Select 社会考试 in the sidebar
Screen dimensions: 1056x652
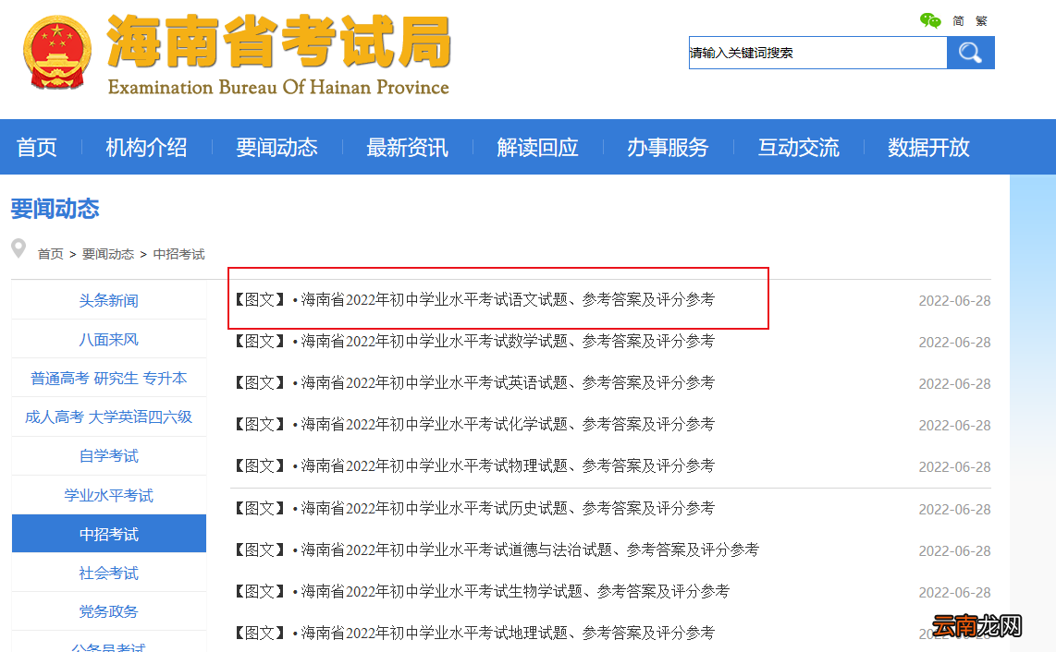[109, 574]
